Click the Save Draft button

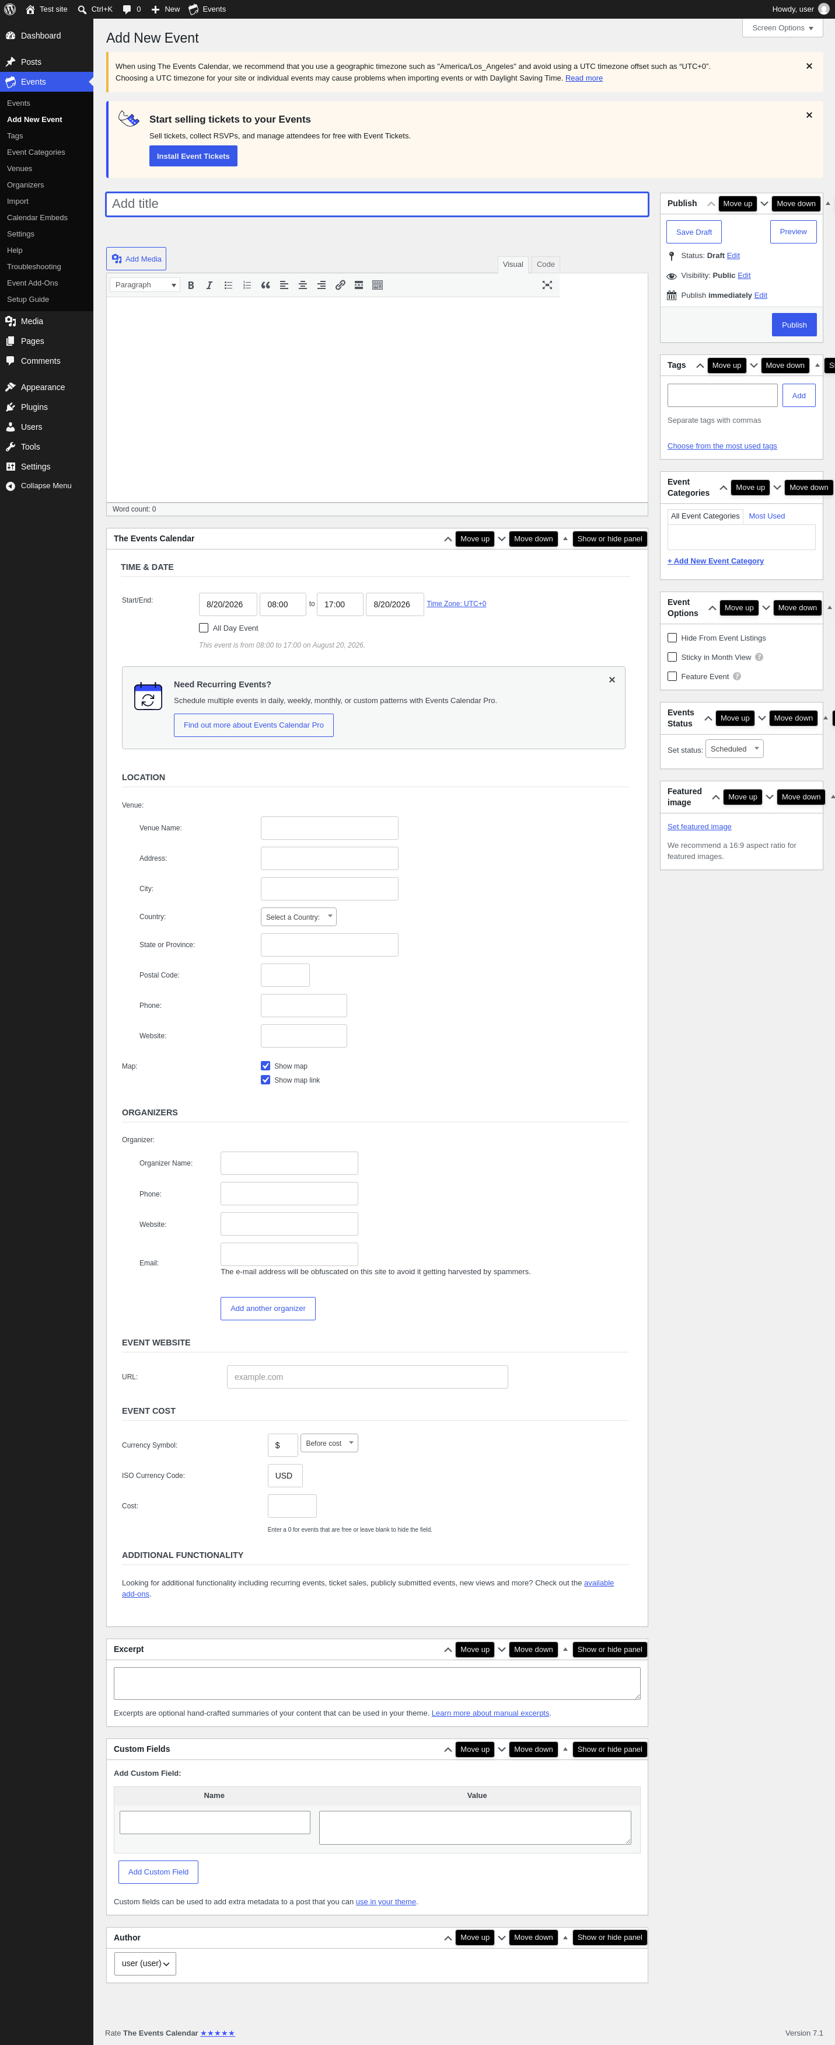(x=694, y=232)
